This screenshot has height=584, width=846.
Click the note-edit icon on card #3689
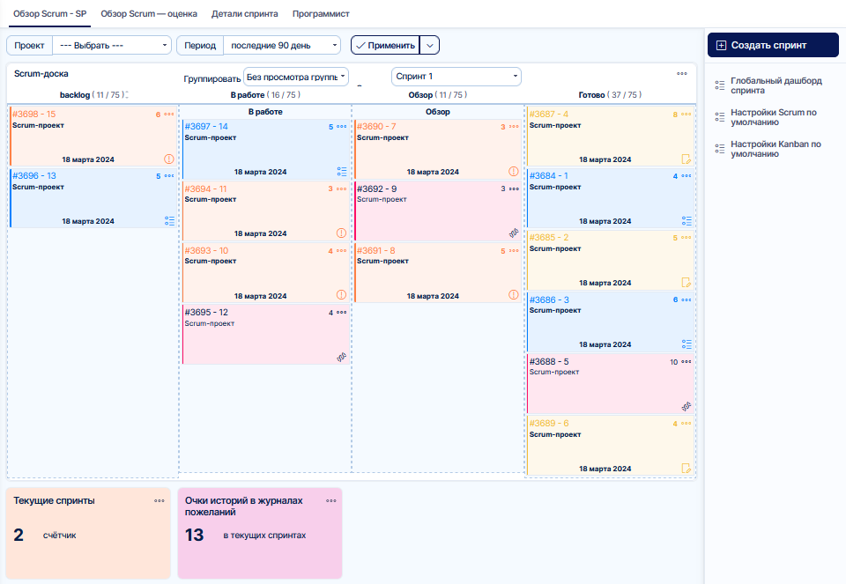(x=686, y=468)
